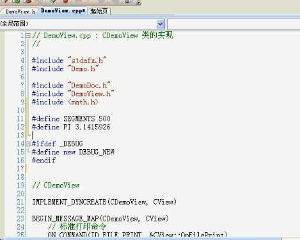The image size is (300, 240).
Task: Click the 全局范围 scope combo box text
Action: pyautogui.click(x=14, y=24)
